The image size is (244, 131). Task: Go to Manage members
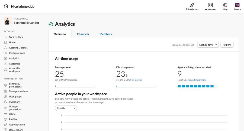tap(18, 91)
